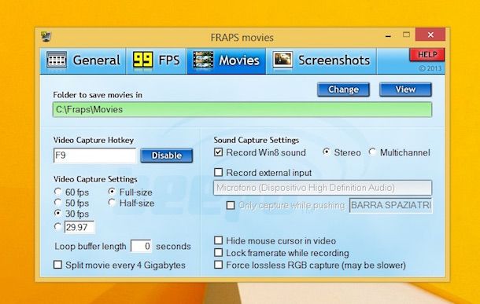480x304 pixels.
Task: Choose the 30 fps radio button
Action: (x=57, y=213)
